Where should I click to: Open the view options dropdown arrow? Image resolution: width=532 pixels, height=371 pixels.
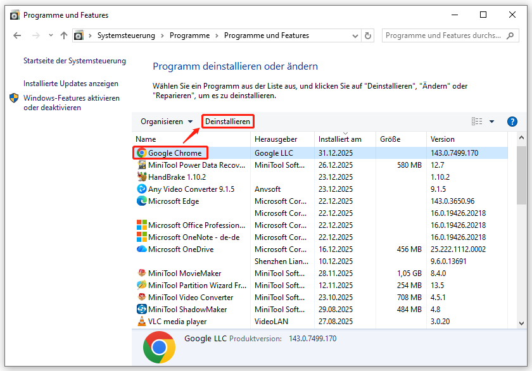click(491, 121)
